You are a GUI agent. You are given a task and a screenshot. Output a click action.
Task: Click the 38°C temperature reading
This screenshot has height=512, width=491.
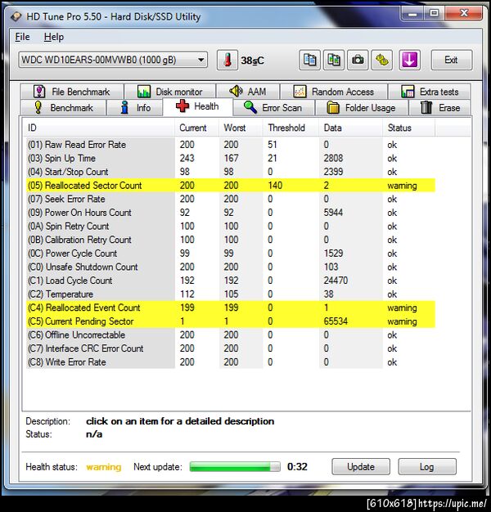coord(252,61)
